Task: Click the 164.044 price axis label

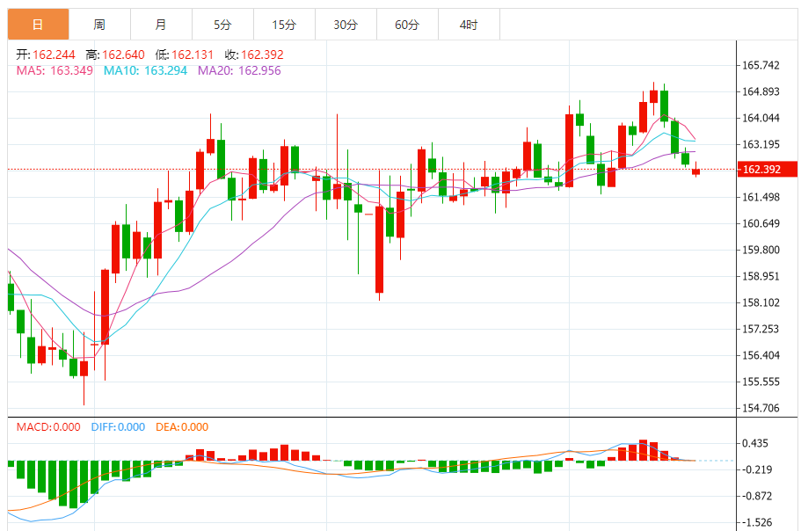Action: (x=761, y=118)
